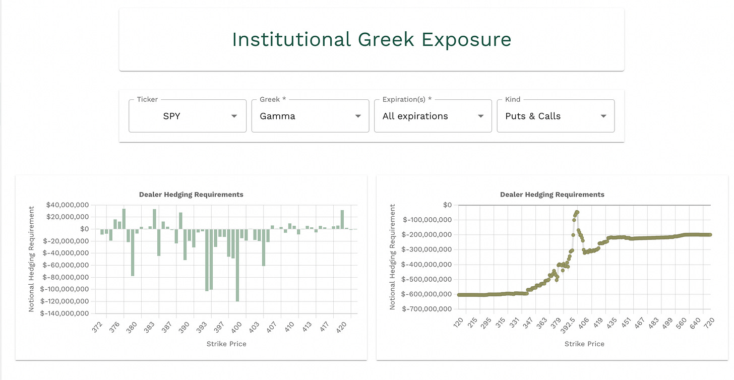The width and height of the screenshot is (734, 380).
Task: Open the Expiration(s) dropdown showing All expirations
Action: 433,116
